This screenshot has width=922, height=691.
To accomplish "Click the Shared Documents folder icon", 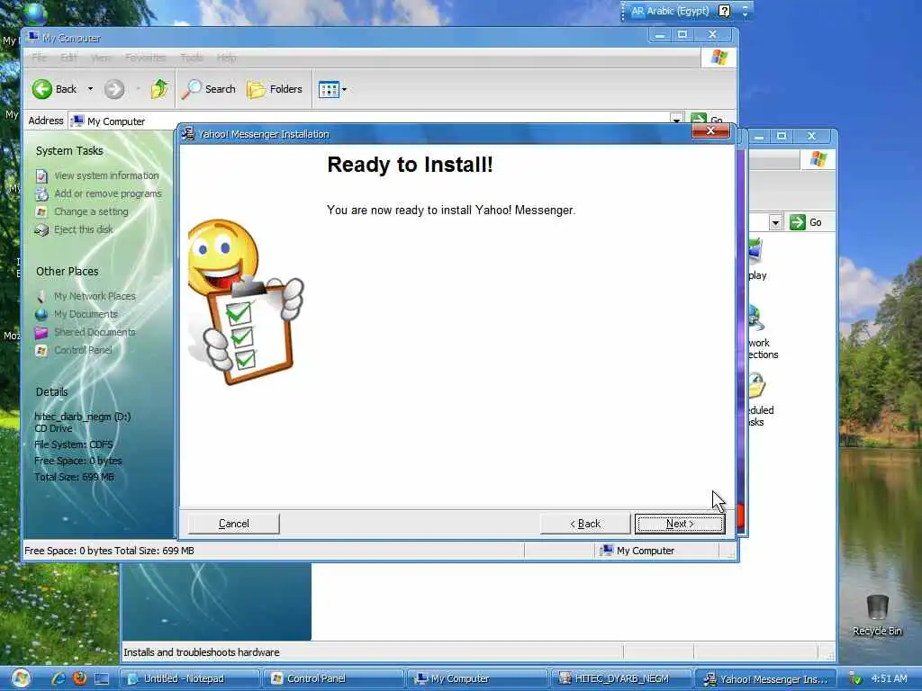I will coord(41,333).
